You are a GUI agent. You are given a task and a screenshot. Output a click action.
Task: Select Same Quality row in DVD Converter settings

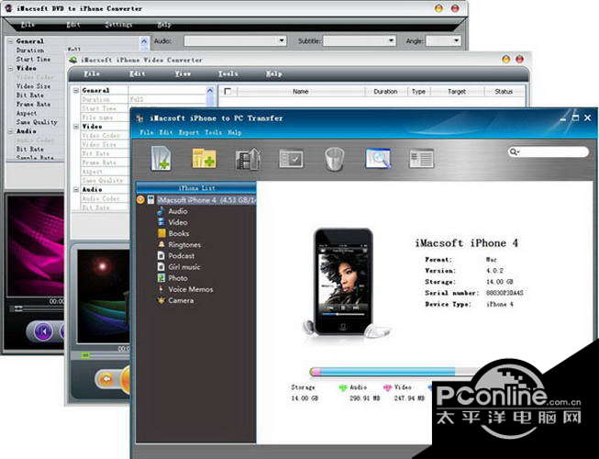coord(37,122)
